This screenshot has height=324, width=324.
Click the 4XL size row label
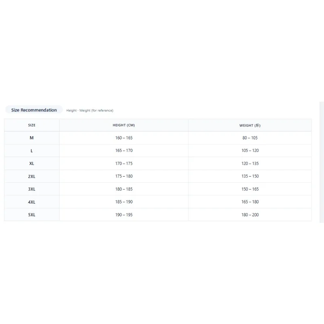pos(32,202)
